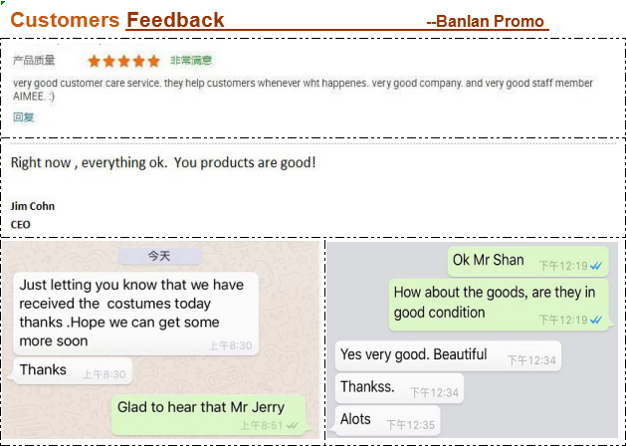
Task: Click the fifth orange rating star
Action: [x=153, y=61]
